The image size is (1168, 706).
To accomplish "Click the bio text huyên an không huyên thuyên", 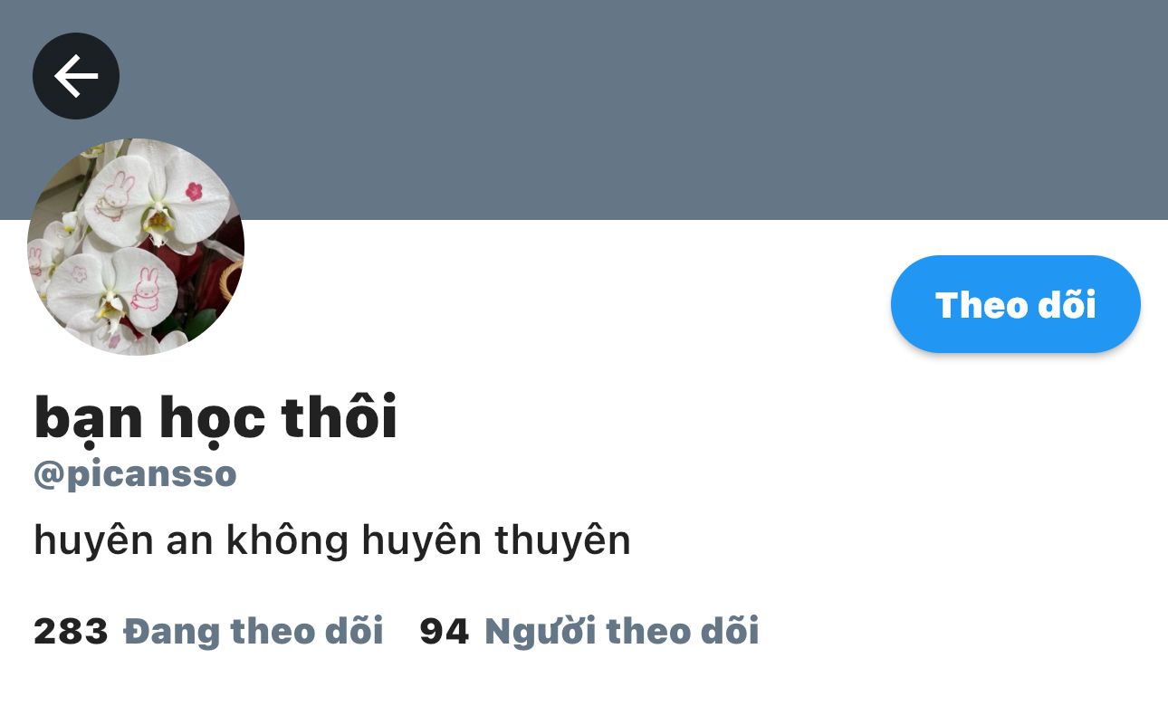I will pos(332,540).
